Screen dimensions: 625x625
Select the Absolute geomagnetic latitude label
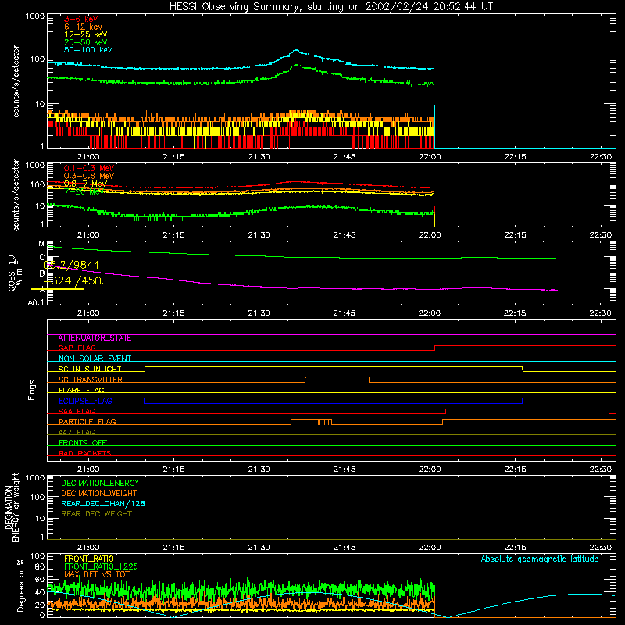(x=540, y=559)
